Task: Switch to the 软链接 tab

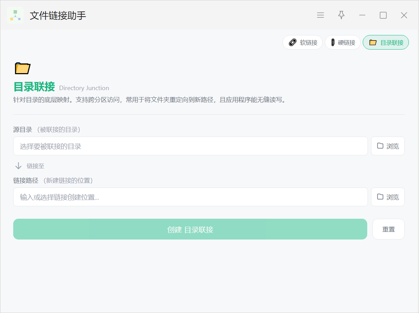Action: point(303,43)
